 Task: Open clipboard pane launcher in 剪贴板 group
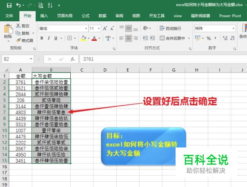[34, 49]
